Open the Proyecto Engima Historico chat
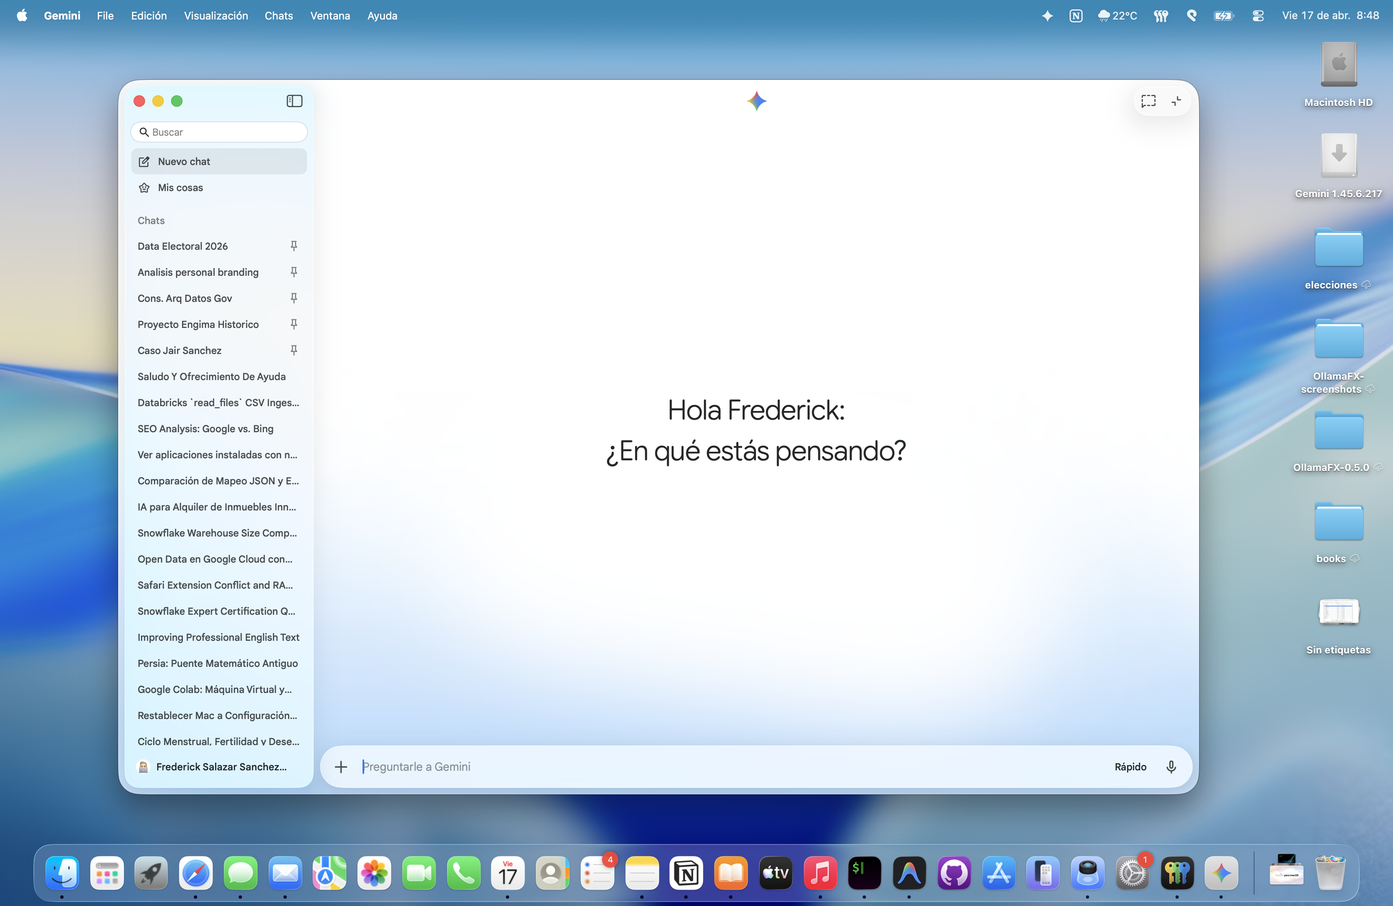Image resolution: width=1393 pixels, height=906 pixels. (198, 324)
